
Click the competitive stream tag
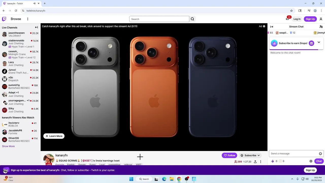pos(114,165)
